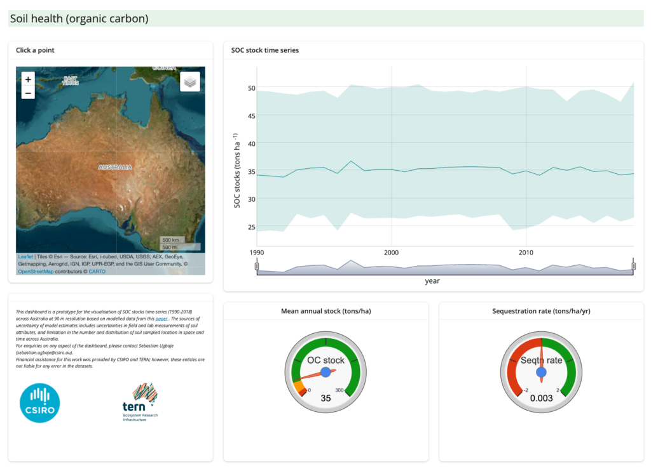
Task: Click the SOC stock mean line peak
Action: 350,161
